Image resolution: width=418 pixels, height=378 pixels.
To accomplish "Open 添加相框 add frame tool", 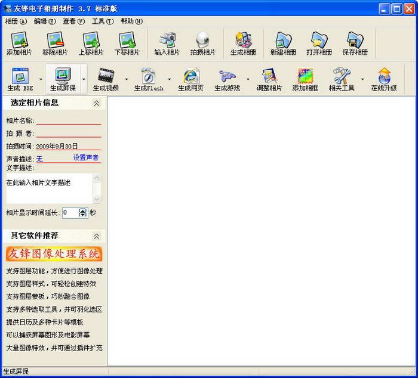I will click(x=305, y=79).
